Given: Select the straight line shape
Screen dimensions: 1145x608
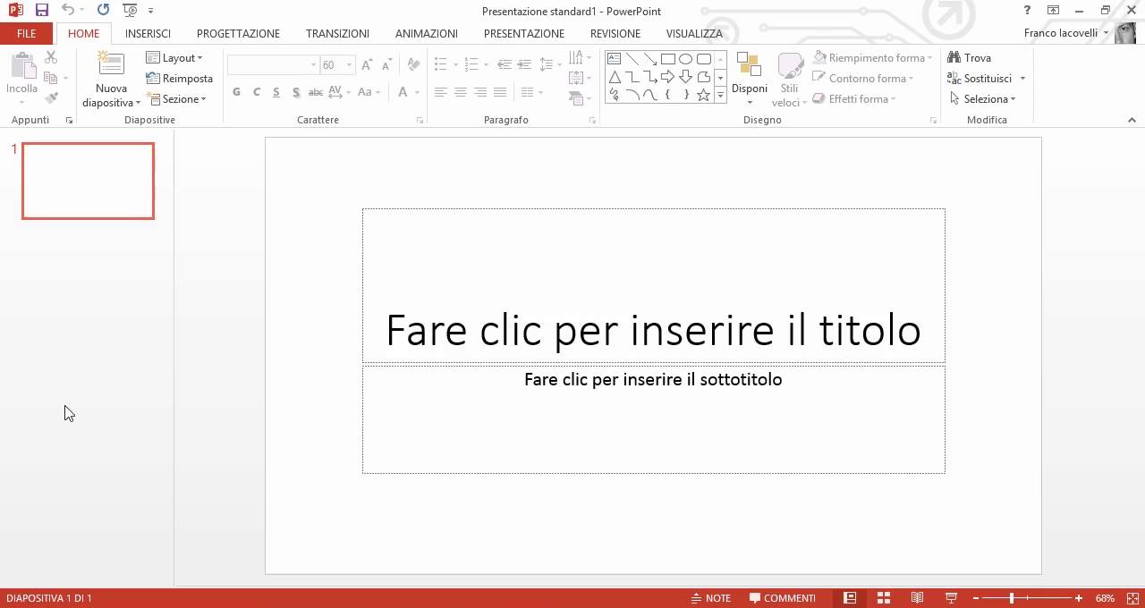Looking at the screenshot, I should [632, 59].
